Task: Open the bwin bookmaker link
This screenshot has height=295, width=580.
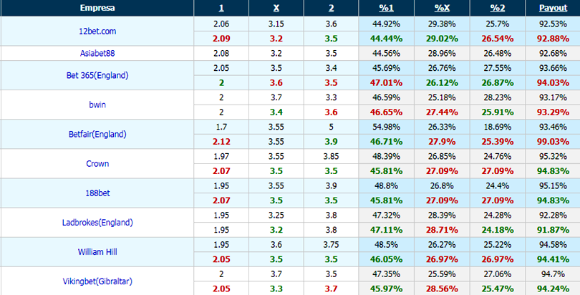Action: tap(97, 105)
